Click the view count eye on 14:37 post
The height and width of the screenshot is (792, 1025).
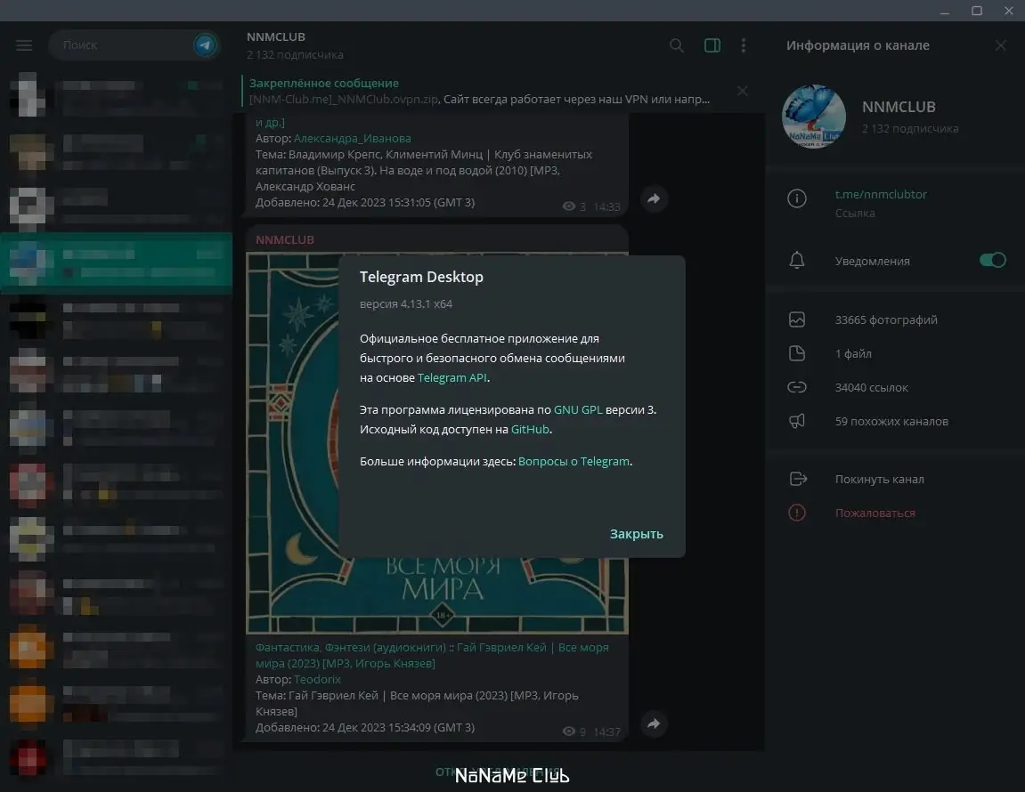pos(569,731)
